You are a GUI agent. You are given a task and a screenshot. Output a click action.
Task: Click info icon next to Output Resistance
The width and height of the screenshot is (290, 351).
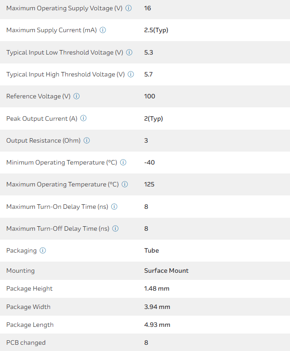87,140
